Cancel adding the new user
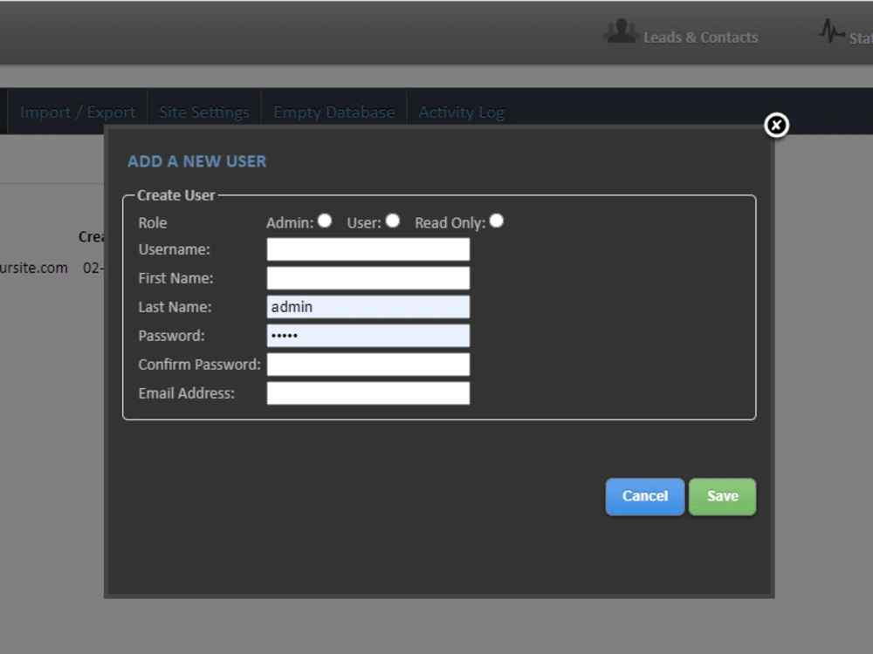The height and width of the screenshot is (654, 873). 645,497
